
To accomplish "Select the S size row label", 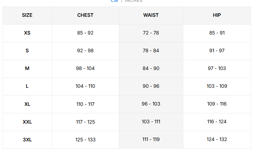I will click(27, 51).
